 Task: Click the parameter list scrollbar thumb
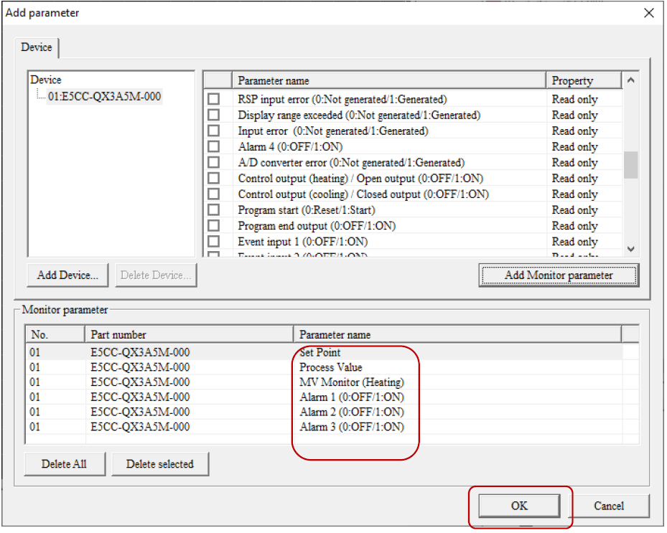point(631,165)
